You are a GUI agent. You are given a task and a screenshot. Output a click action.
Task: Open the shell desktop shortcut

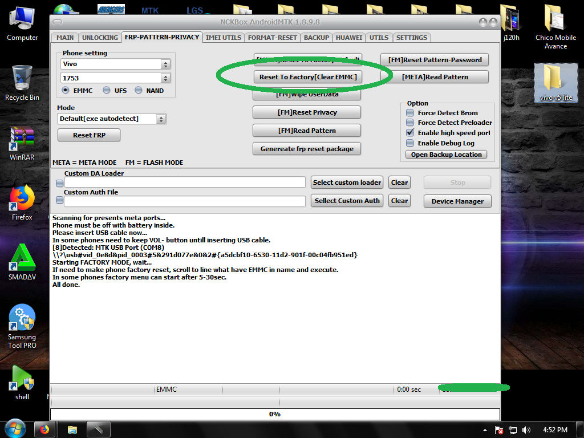point(22,383)
